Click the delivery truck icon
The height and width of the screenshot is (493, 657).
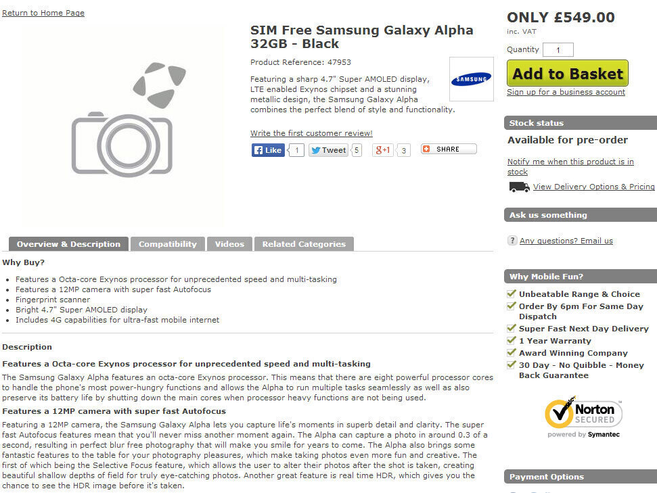(519, 187)
